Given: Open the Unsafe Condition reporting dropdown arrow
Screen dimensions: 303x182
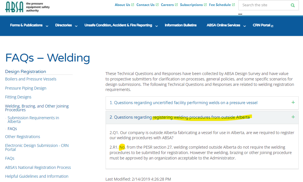Looking at the screenshot, I should 157,26.
